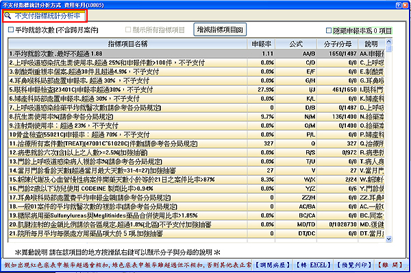Click the vertical scrollbar thumb of the table

pos(388,49)
